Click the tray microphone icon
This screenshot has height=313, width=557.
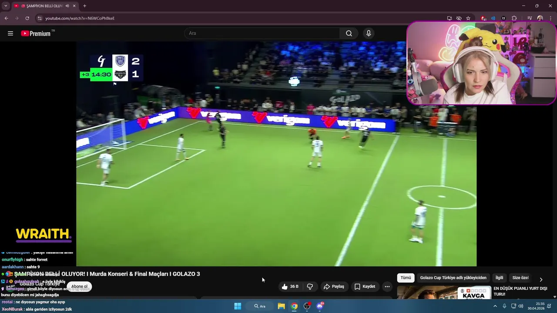(504, 306)
